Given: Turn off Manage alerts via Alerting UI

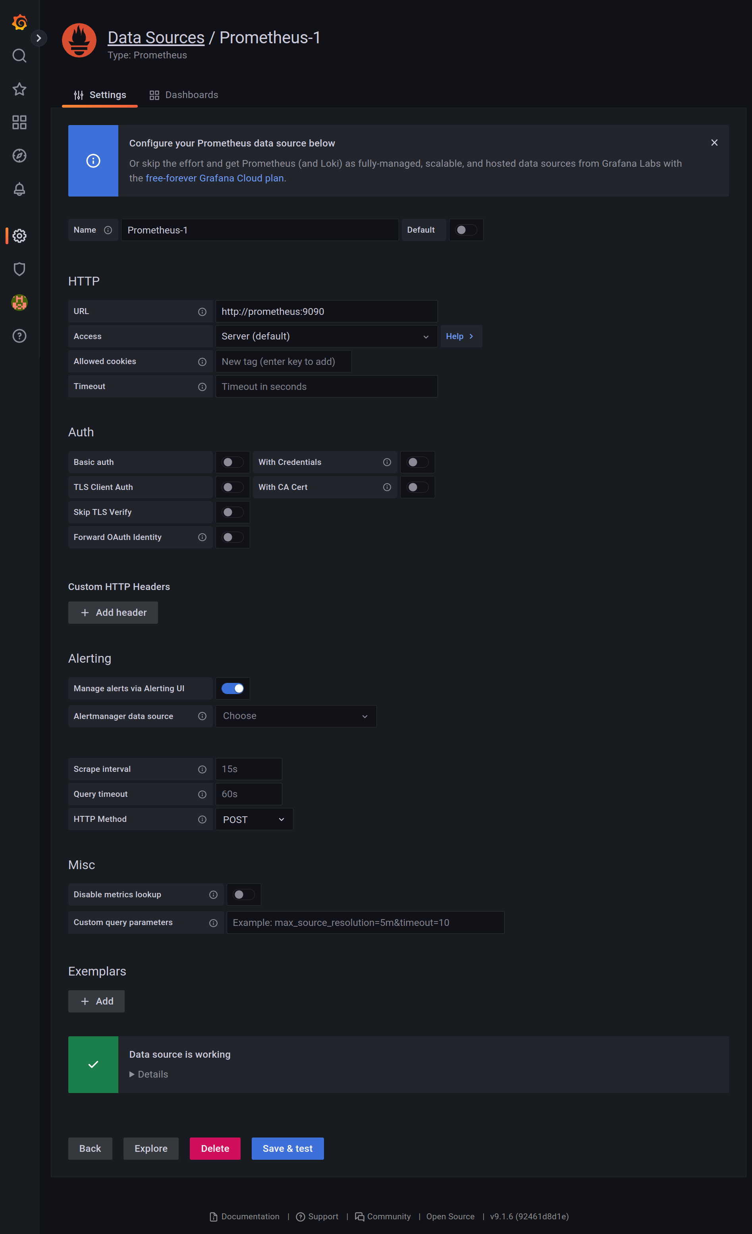Looking at the screenshot, I should pyautogui.click(x=233, y=688).
